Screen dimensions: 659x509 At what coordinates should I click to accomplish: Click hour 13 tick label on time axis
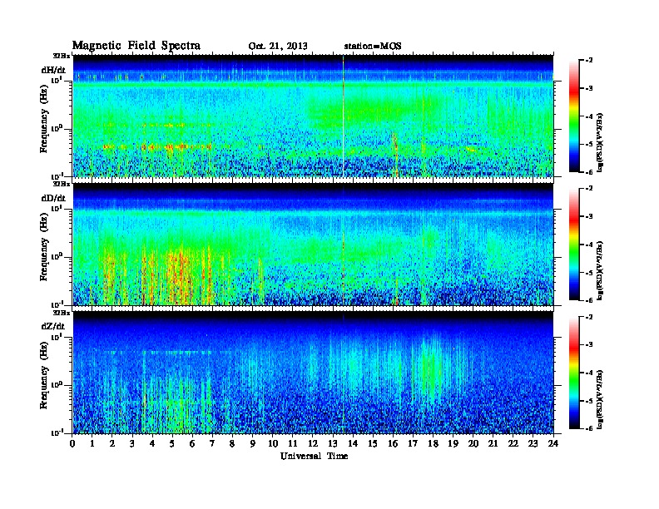point(333,443)
